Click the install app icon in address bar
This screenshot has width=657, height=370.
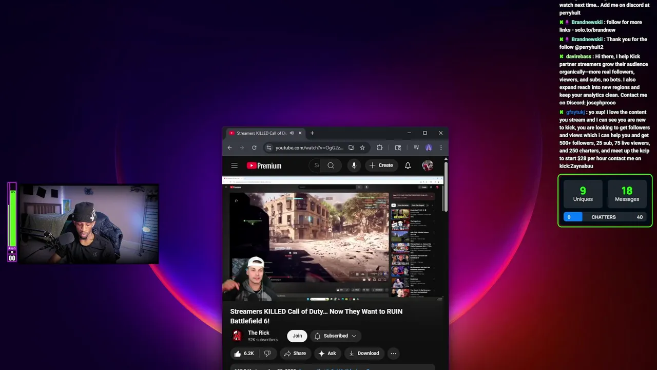351,147
